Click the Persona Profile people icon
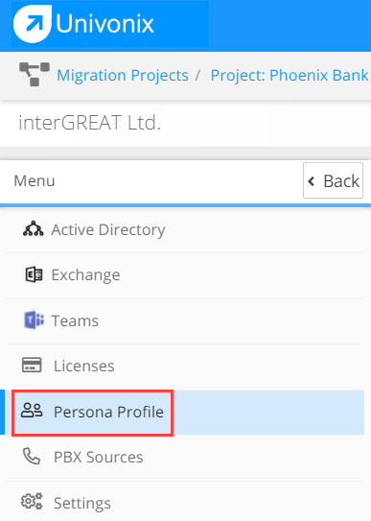371x521 pixels. (x=32, y=411)
